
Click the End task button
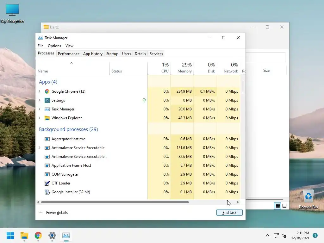tap(229, 212)
